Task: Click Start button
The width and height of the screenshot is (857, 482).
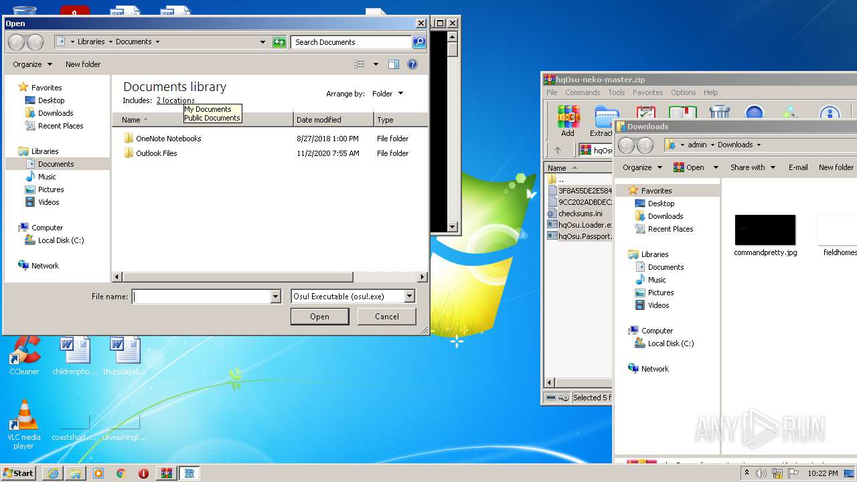Action: [x=18, y=473]
